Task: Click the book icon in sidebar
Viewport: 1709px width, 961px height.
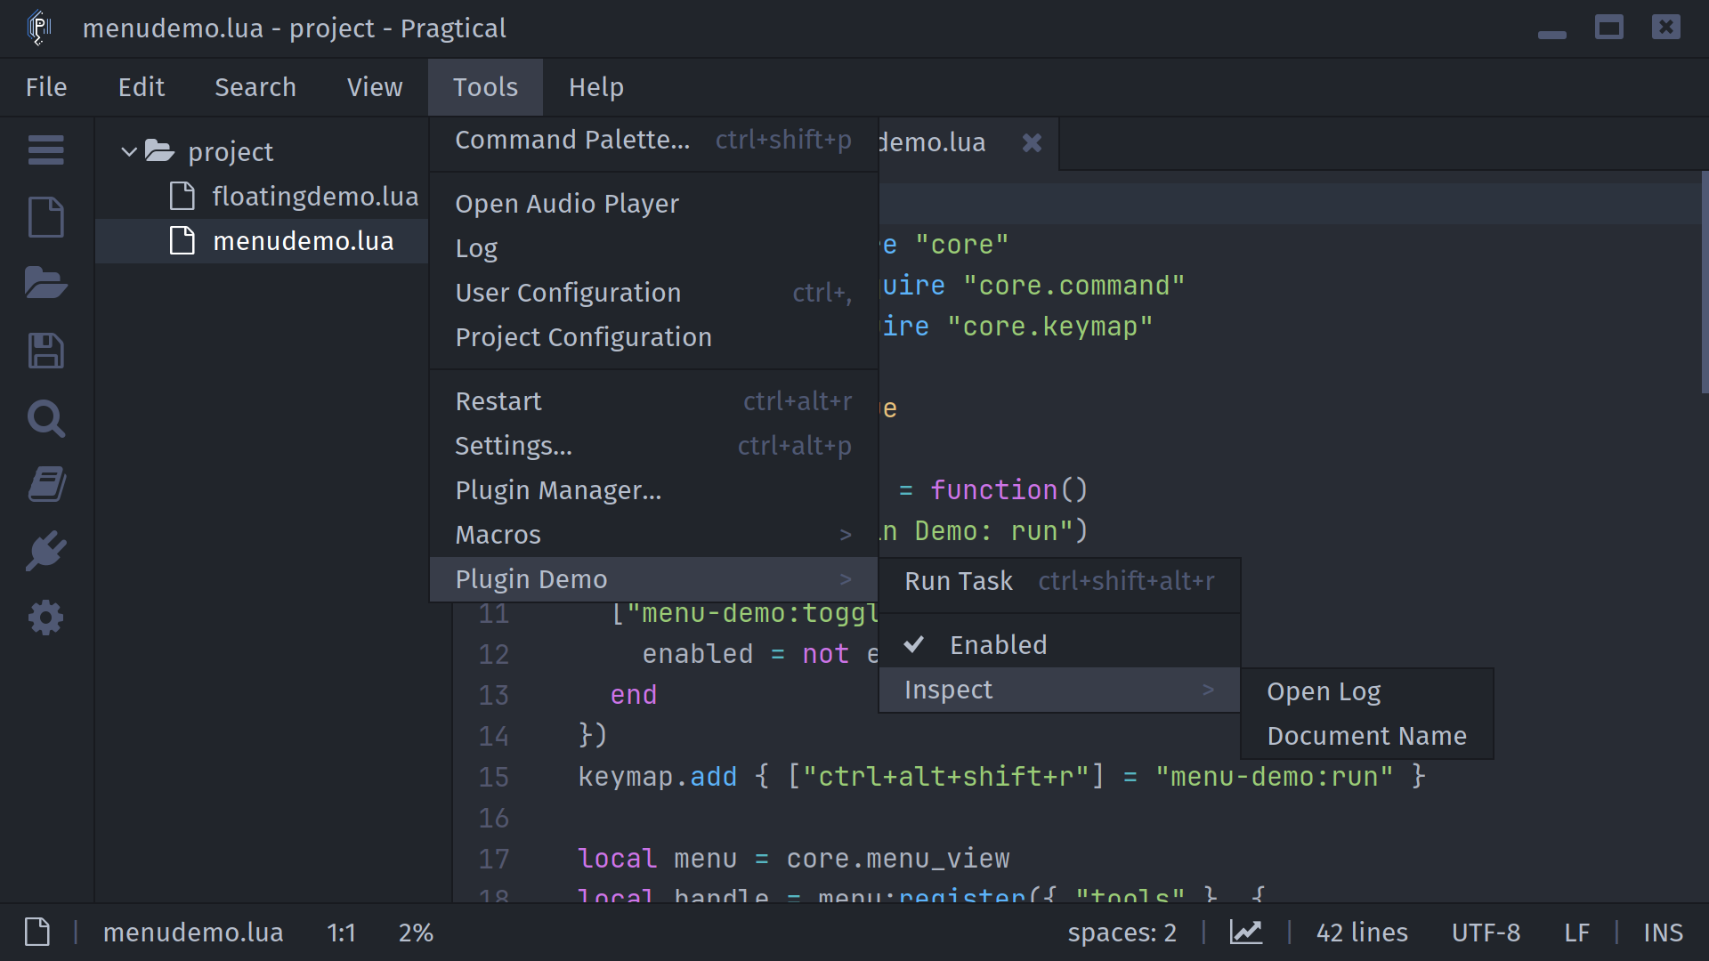Action: 45,484
